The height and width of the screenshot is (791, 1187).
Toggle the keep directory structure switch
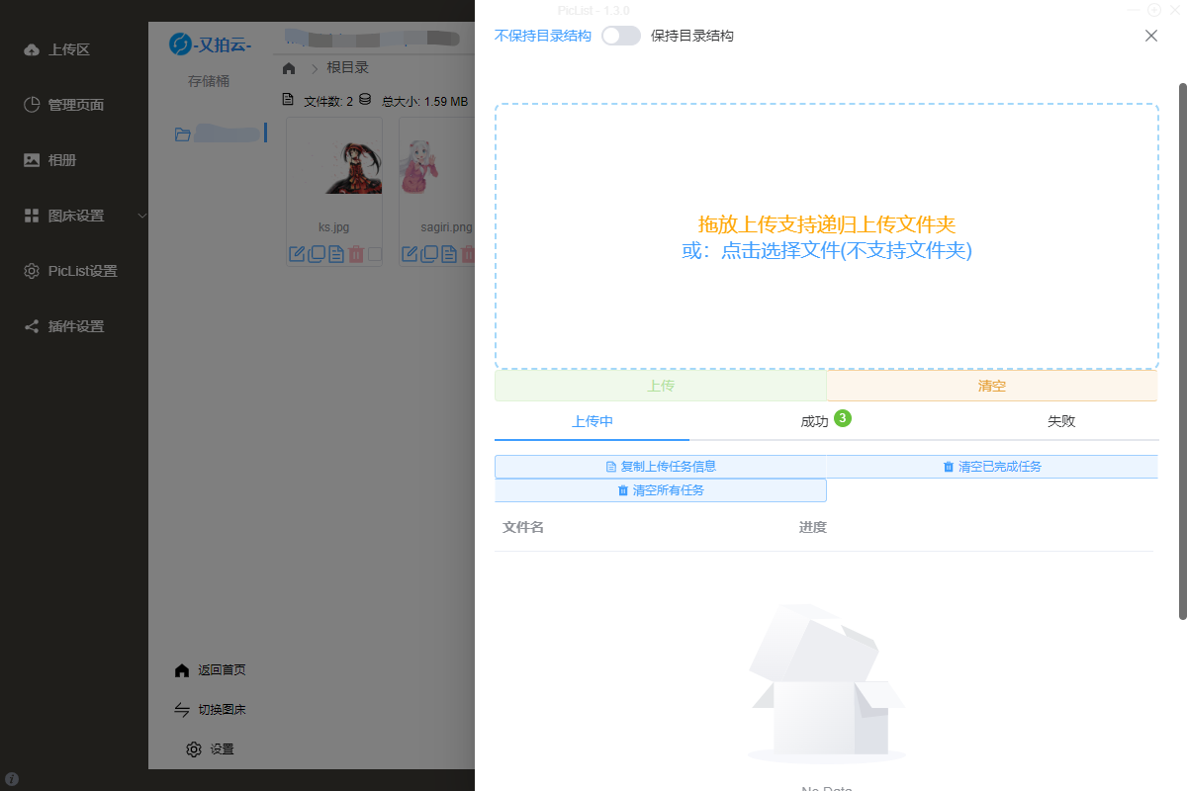(x=620, y=36)
